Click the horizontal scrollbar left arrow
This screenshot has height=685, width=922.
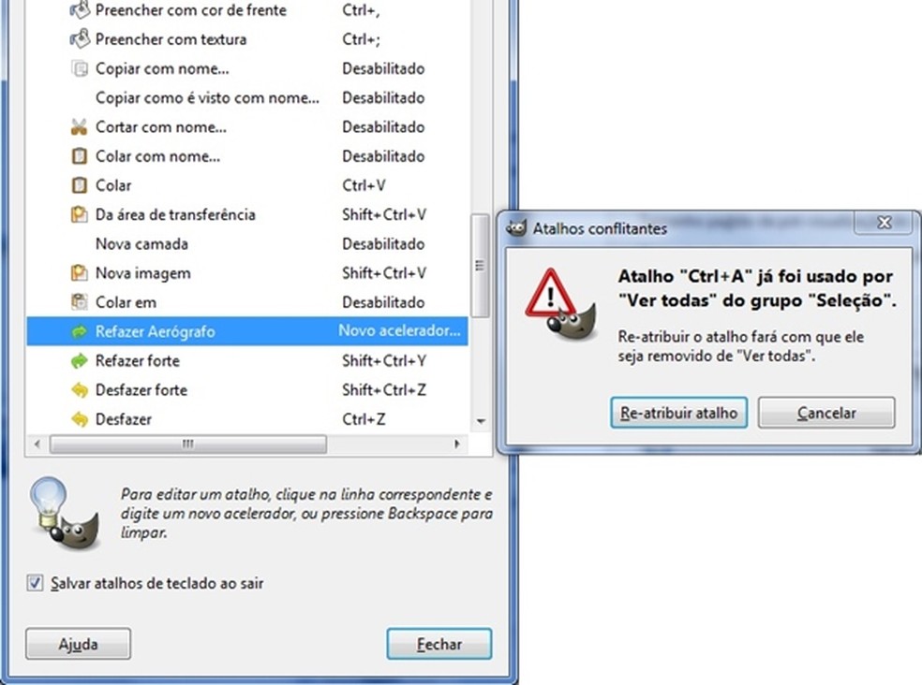click(37, 445)
